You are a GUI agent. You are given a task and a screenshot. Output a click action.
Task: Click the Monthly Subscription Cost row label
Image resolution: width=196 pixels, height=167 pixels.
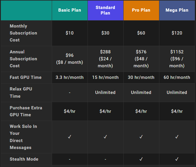point(23,33)
